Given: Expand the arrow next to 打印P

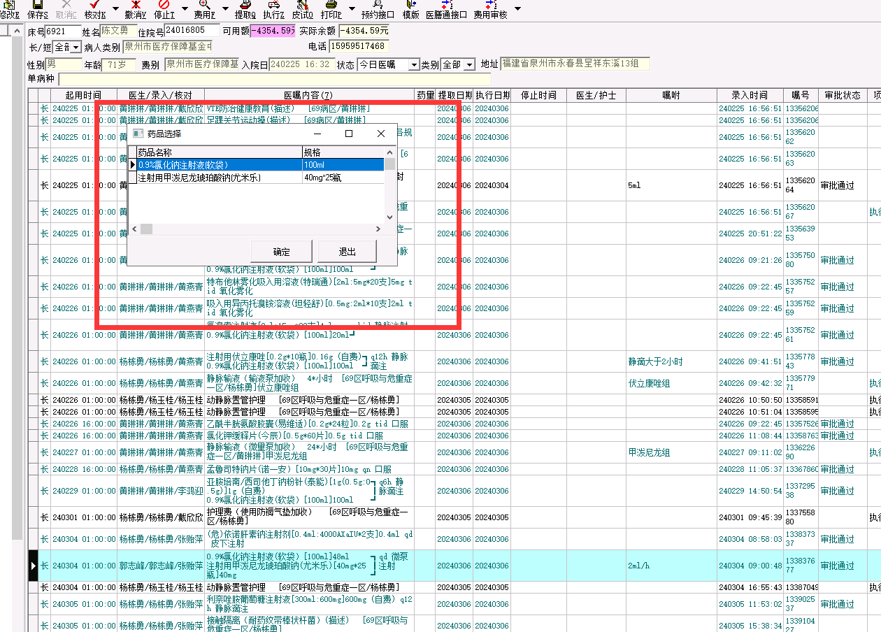Looking at the screenshot, I should (351, 8).
